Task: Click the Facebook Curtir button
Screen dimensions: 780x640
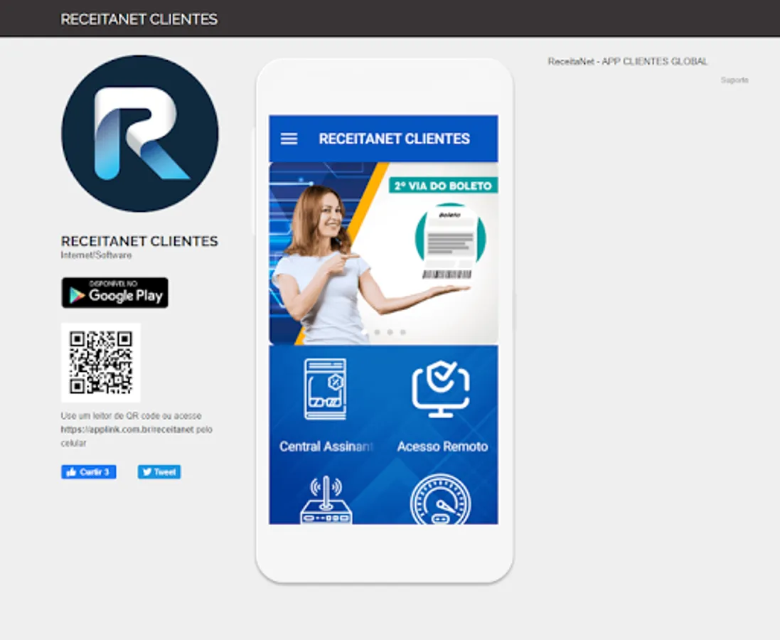Action: 89,471
